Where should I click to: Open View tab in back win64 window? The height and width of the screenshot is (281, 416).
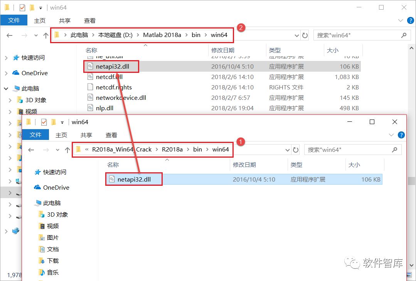[90, 21]
